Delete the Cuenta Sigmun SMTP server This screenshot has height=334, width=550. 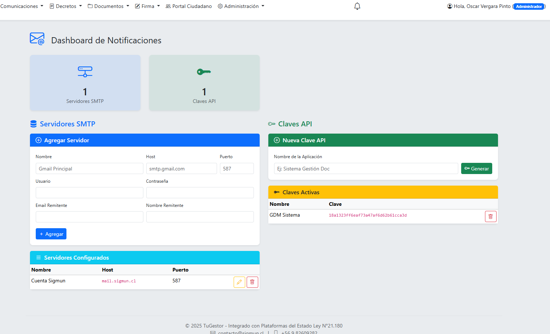[252, 282]
